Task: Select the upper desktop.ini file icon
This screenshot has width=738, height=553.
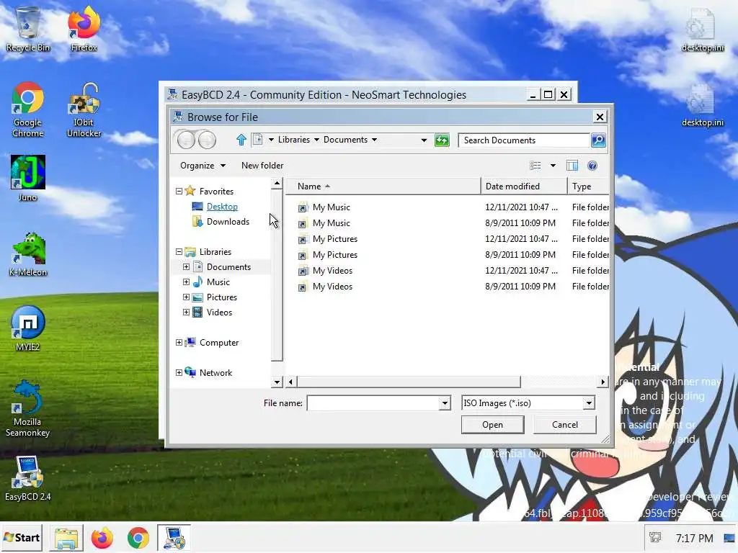Action: tap(702, 29)
